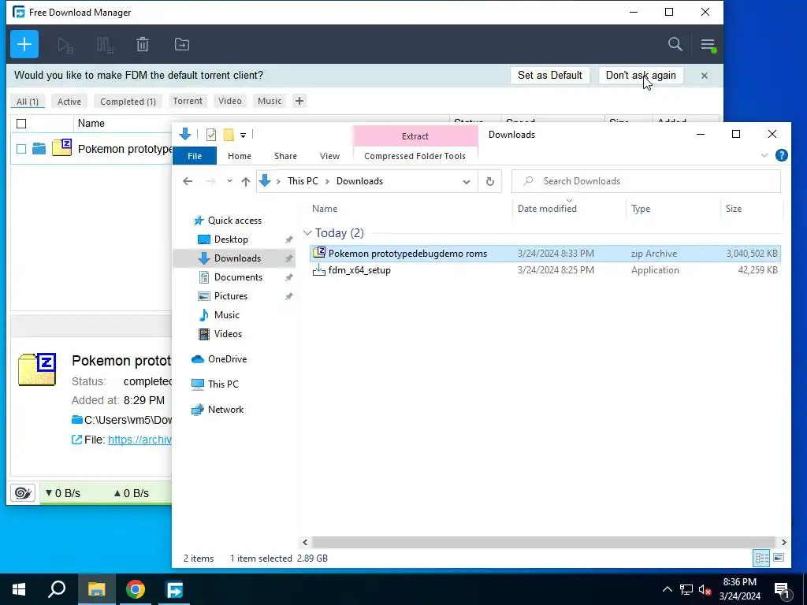Open Documents in navigation pane
Viewport: 807px width, 605px height.
pyautogui.click(x=238, y=277)
